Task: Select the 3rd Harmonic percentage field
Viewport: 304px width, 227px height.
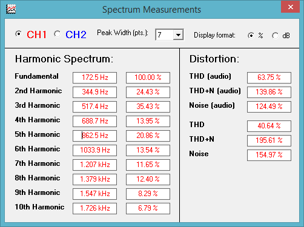Action: (x=148, y=107)
